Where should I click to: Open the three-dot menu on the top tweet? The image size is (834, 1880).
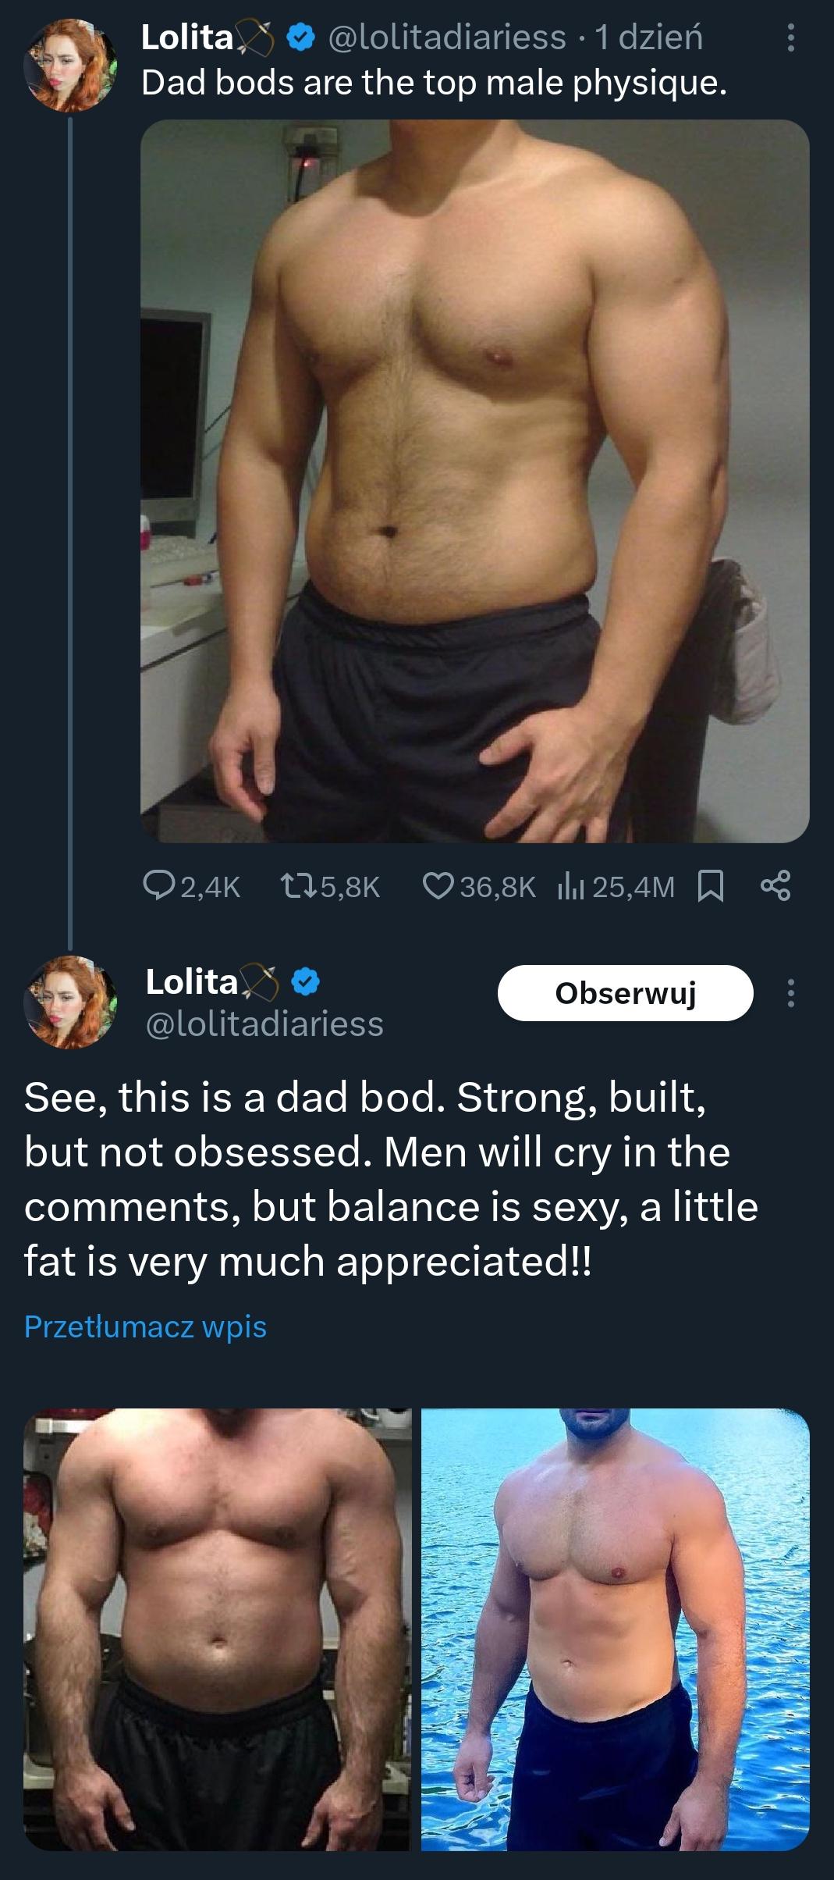click(790, 37)
